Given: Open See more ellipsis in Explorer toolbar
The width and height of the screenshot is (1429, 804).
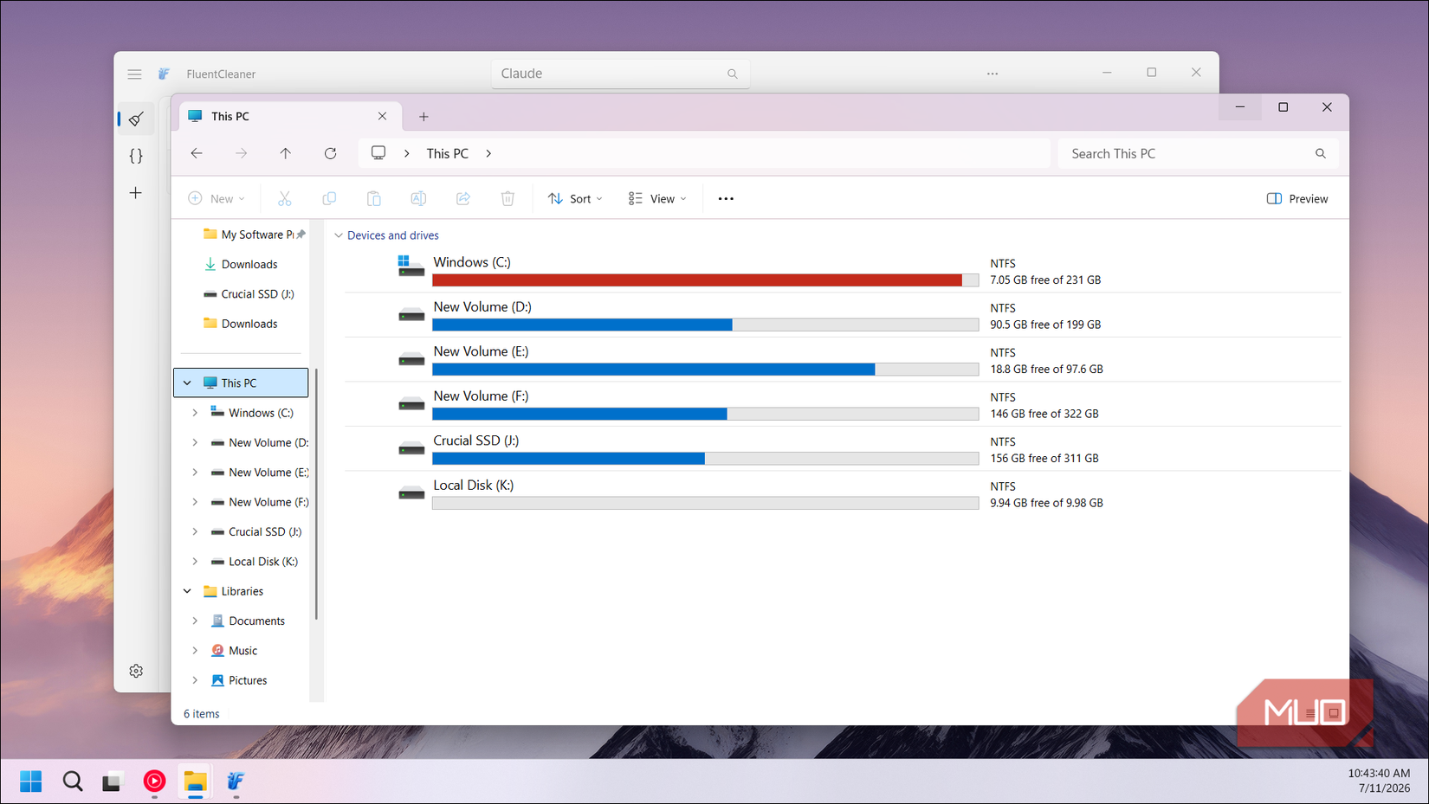Looking at the screenshot, I should point(726,199).
